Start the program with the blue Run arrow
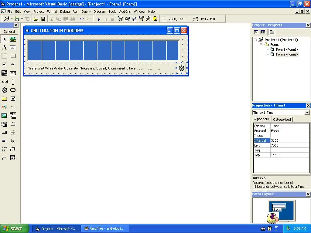Screen dimensions: 311x233 [99, 19]
